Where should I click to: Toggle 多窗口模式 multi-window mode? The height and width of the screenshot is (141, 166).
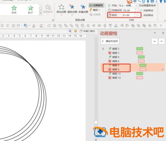click(x=88, y=31)
